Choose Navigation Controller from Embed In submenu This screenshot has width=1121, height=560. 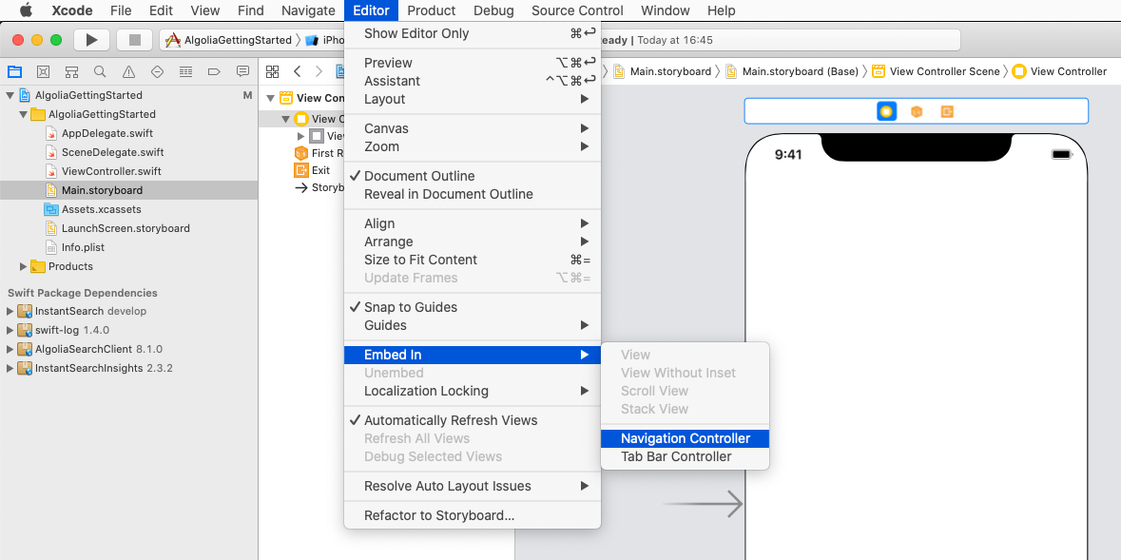(685, 438)
